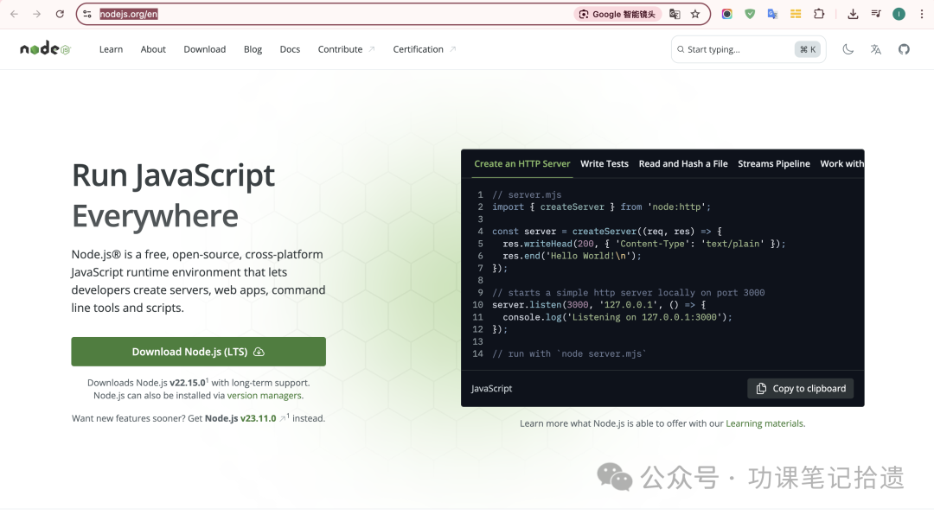Click the browser forward arrow
The image size is (934, 515).
pos(37,14)
